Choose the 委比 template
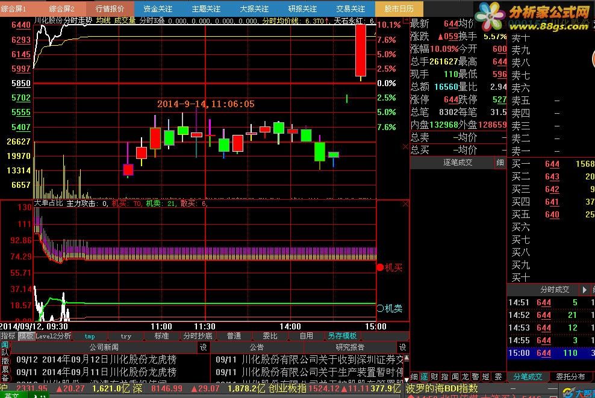Viewport: 595px width, 398px height. 270,336
